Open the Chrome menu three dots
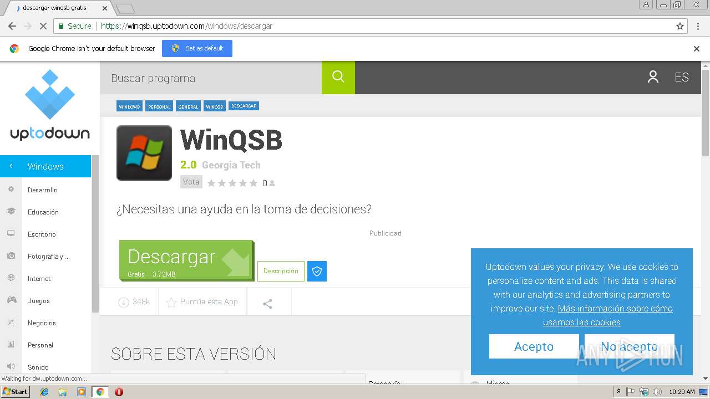The height and width of the screenshot is (399, 710). [699, 26]
